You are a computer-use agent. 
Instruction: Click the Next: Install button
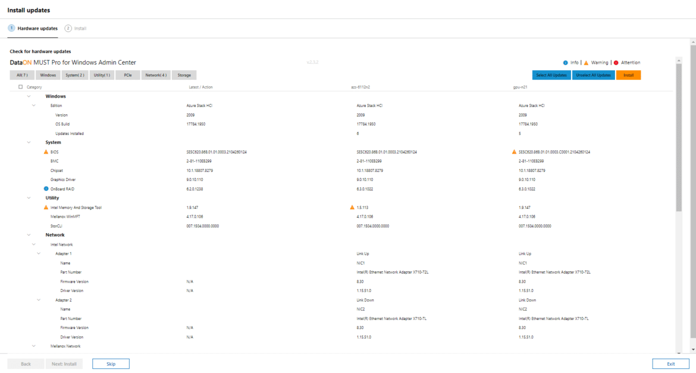pos(64,364)
